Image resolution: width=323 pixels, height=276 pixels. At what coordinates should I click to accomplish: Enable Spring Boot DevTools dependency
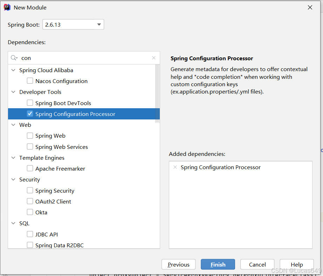(x=30, y=103)
